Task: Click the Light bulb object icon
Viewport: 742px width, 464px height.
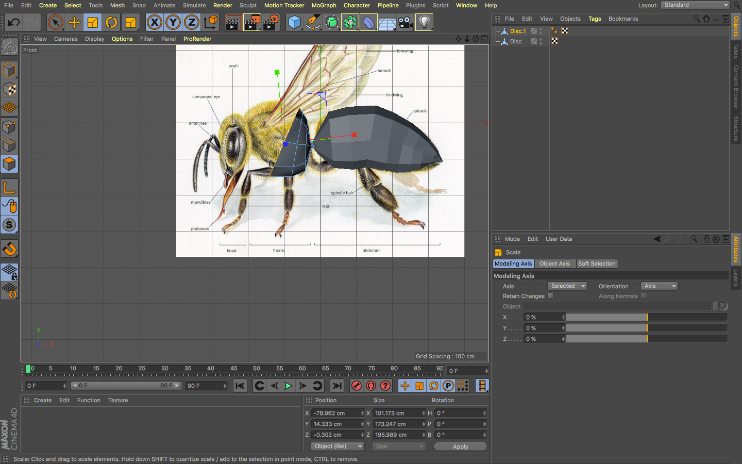Action: pos(424,23)
